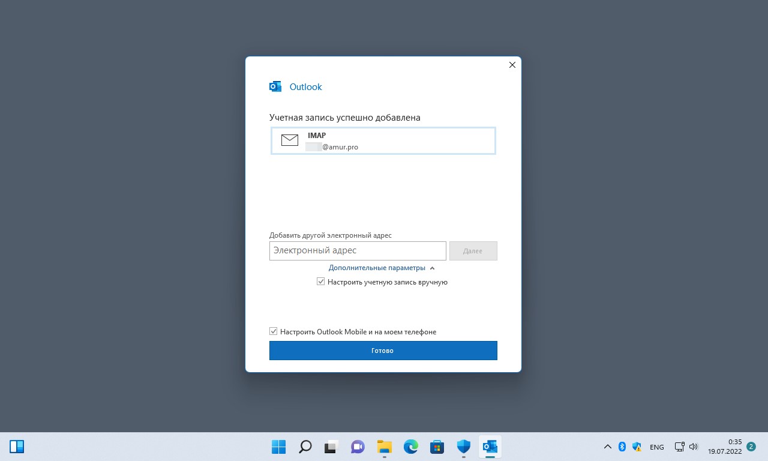Collapse Дополнительные параметры link
768x461 pixels.
[x=382, y=268]
